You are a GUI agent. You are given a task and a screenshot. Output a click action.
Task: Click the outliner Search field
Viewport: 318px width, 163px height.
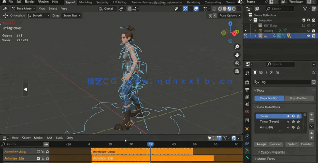[x=280, y=9]
